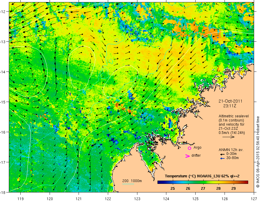
Task: Click the longitude label 119
Action: coord(20,199)
